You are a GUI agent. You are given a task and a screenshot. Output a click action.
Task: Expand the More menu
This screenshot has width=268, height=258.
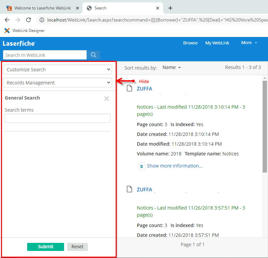(x=249, y=43)
